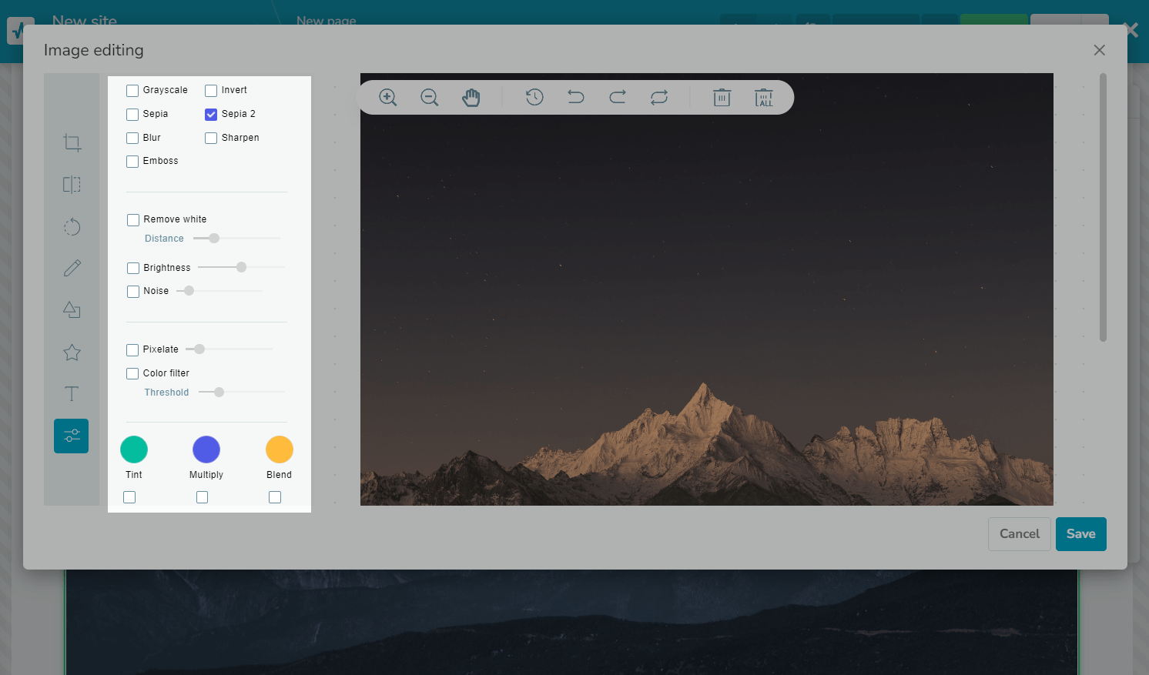Delete all objects
Screen dimensions: 1149x675
click(764, 98)
